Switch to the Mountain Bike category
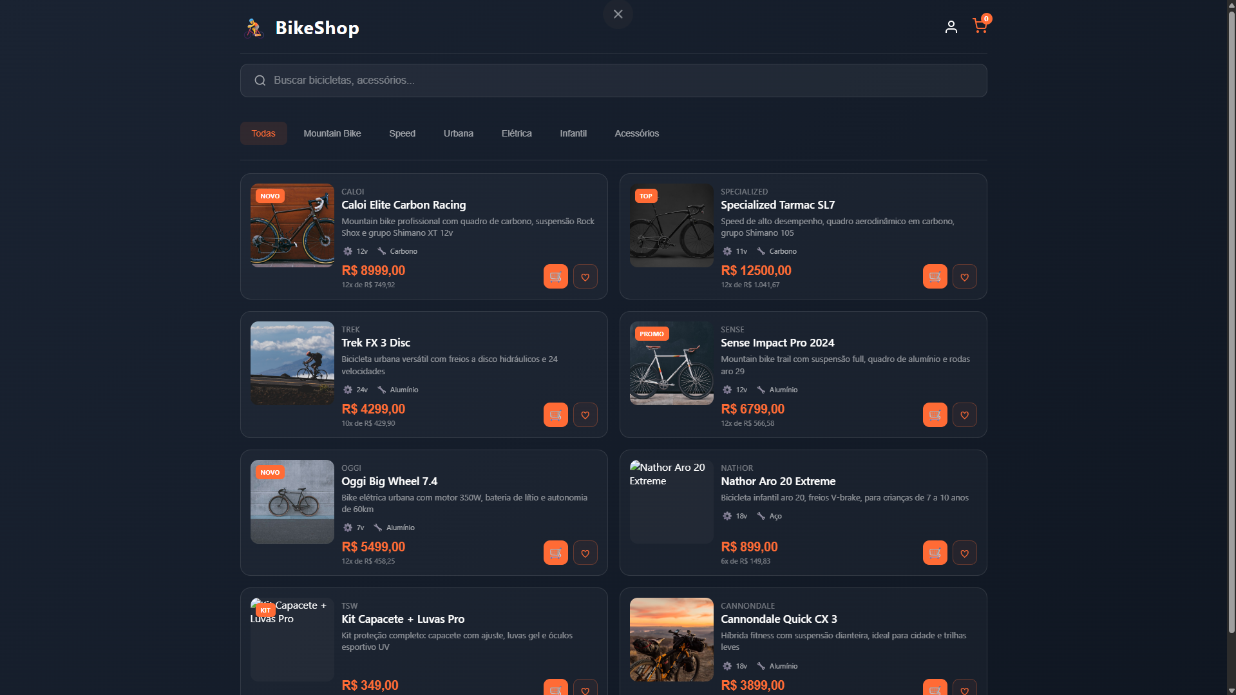This screenshot has width=1236, height=695. pyautogui.click(x=332, y=133)
